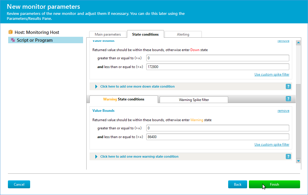Select the Warning State conditions tab
Viewport: 308px width, 195px height.
123,99
